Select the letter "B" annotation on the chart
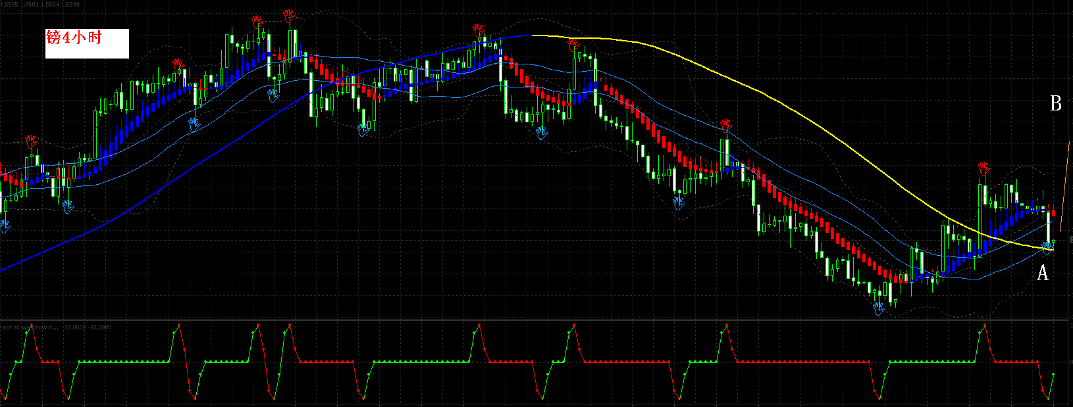The height and width of the screenshot is (407, 1073). (1055, 103)
